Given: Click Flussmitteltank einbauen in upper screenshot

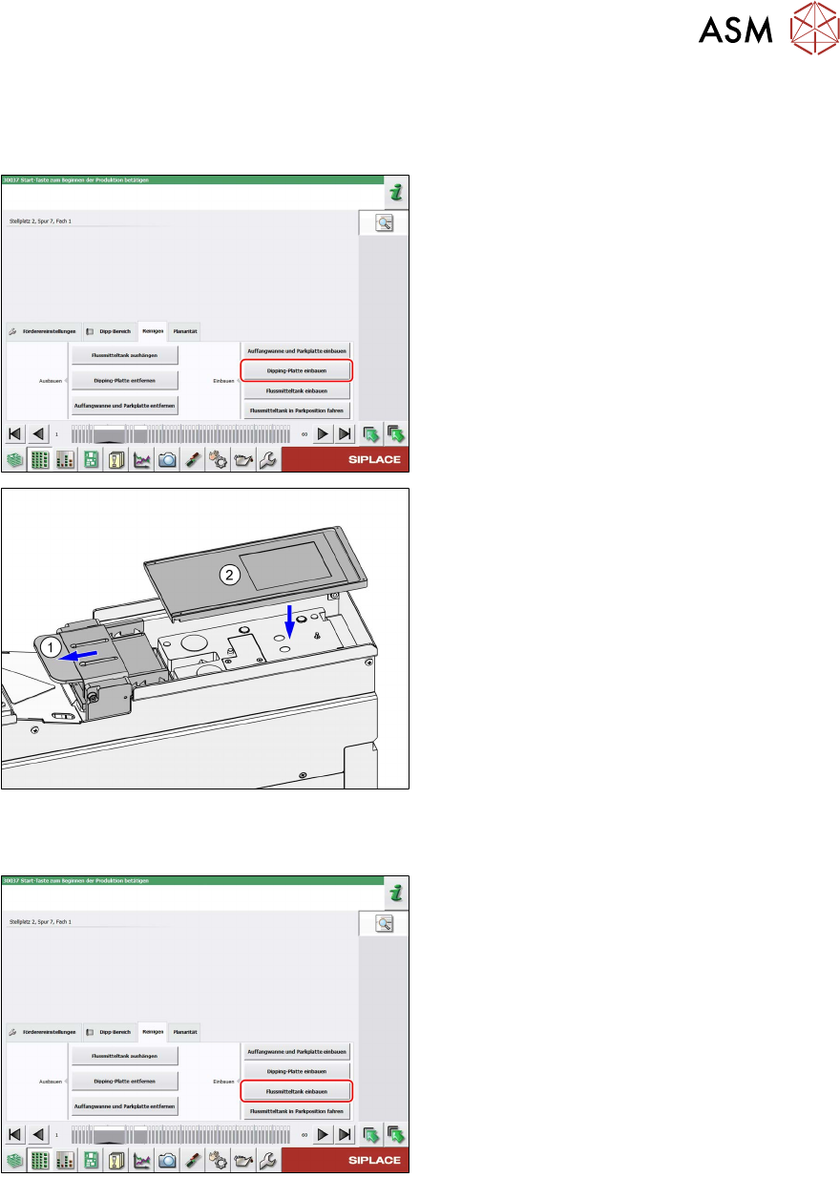Looking at the screenshot, I should [296, 390].
